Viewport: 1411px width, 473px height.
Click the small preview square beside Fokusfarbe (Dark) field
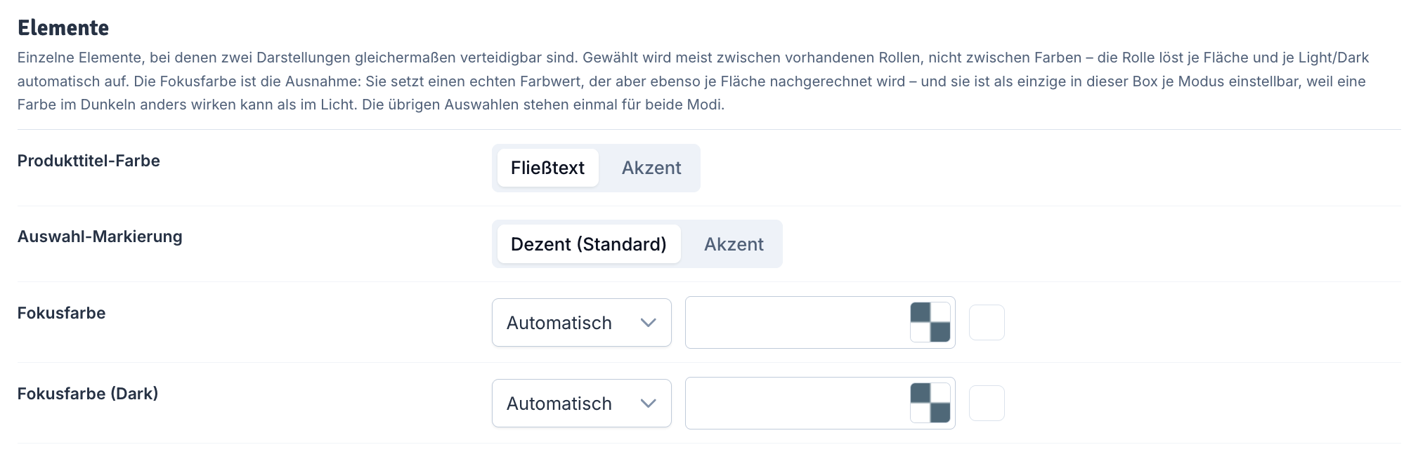(x=987, y=403)
